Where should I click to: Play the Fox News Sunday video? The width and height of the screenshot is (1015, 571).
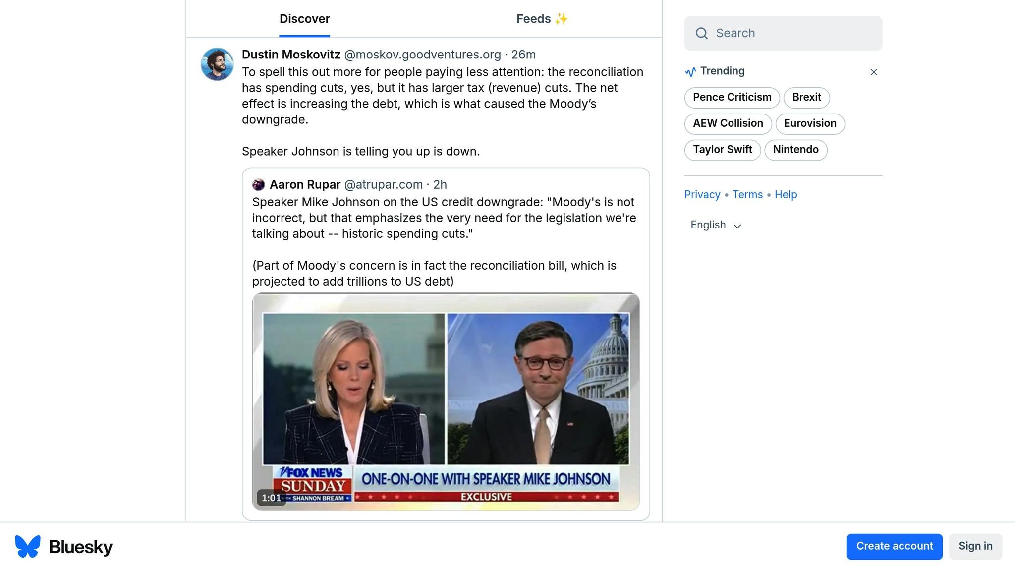point(445,401)
